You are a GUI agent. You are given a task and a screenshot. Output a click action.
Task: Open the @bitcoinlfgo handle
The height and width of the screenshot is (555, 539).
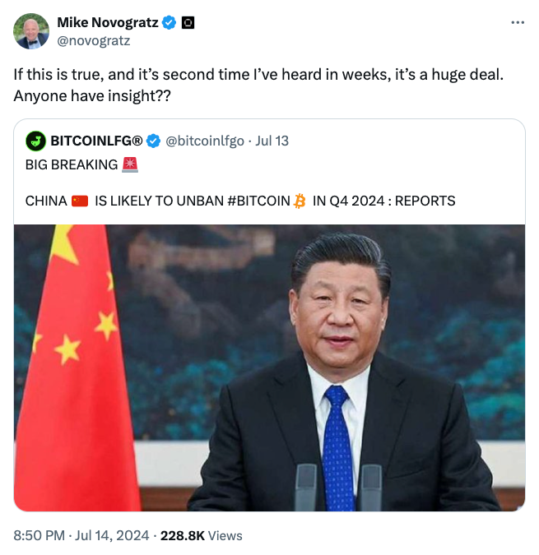205,141
